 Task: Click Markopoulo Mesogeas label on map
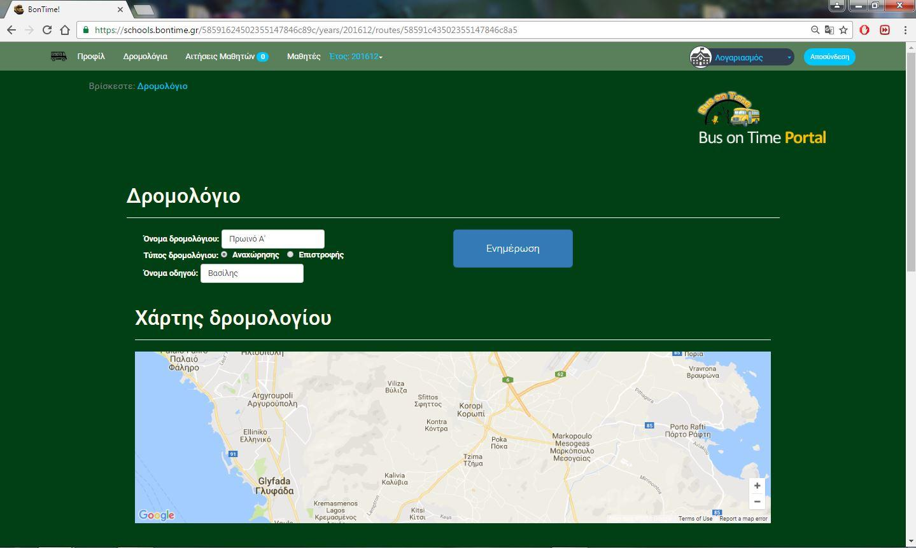(572, 448)
